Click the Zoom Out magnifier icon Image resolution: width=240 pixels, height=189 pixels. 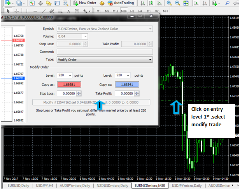click(x=177, y=3)
